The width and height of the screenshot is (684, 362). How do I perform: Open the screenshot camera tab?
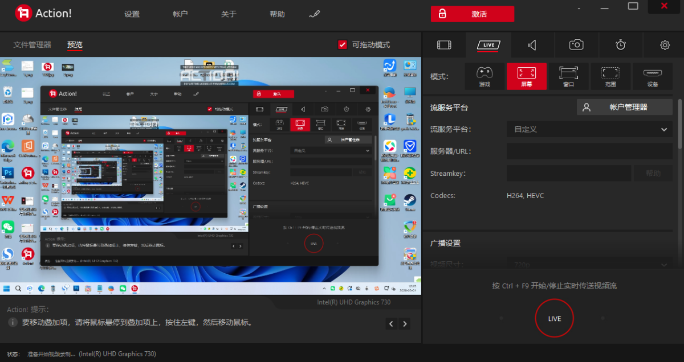point(576,45)
